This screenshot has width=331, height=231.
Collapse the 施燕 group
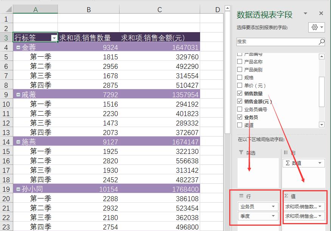18,142
